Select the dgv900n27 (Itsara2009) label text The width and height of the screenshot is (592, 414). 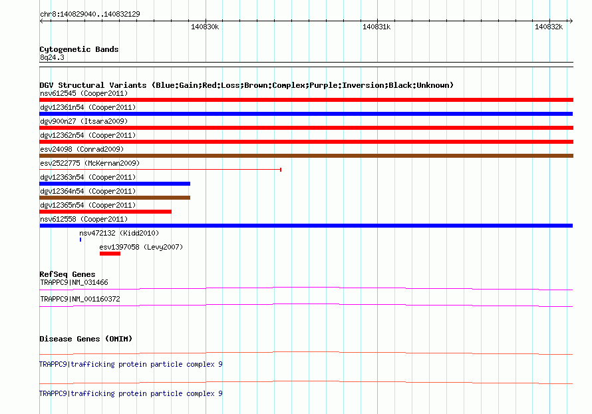[x=84, y=121]
